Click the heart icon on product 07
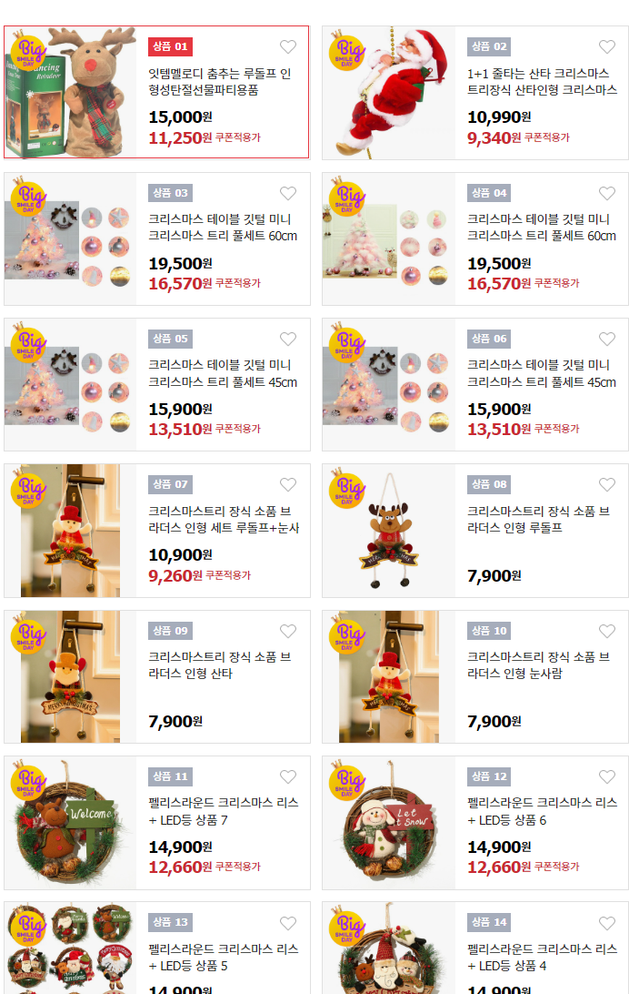629x994 pixels. (x=288, y=485)
